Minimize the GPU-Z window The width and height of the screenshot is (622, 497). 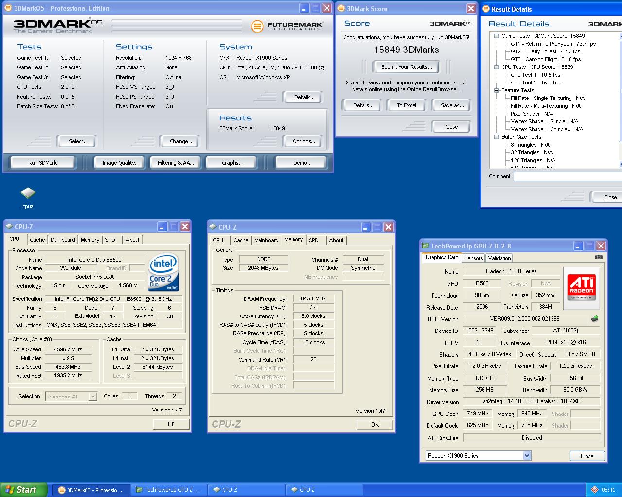[578, 246]
